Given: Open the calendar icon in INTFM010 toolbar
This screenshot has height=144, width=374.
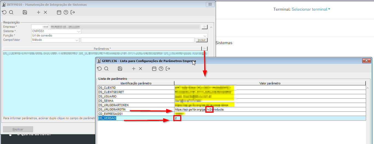Looking at the screenshot, I should tap(59, 12).
